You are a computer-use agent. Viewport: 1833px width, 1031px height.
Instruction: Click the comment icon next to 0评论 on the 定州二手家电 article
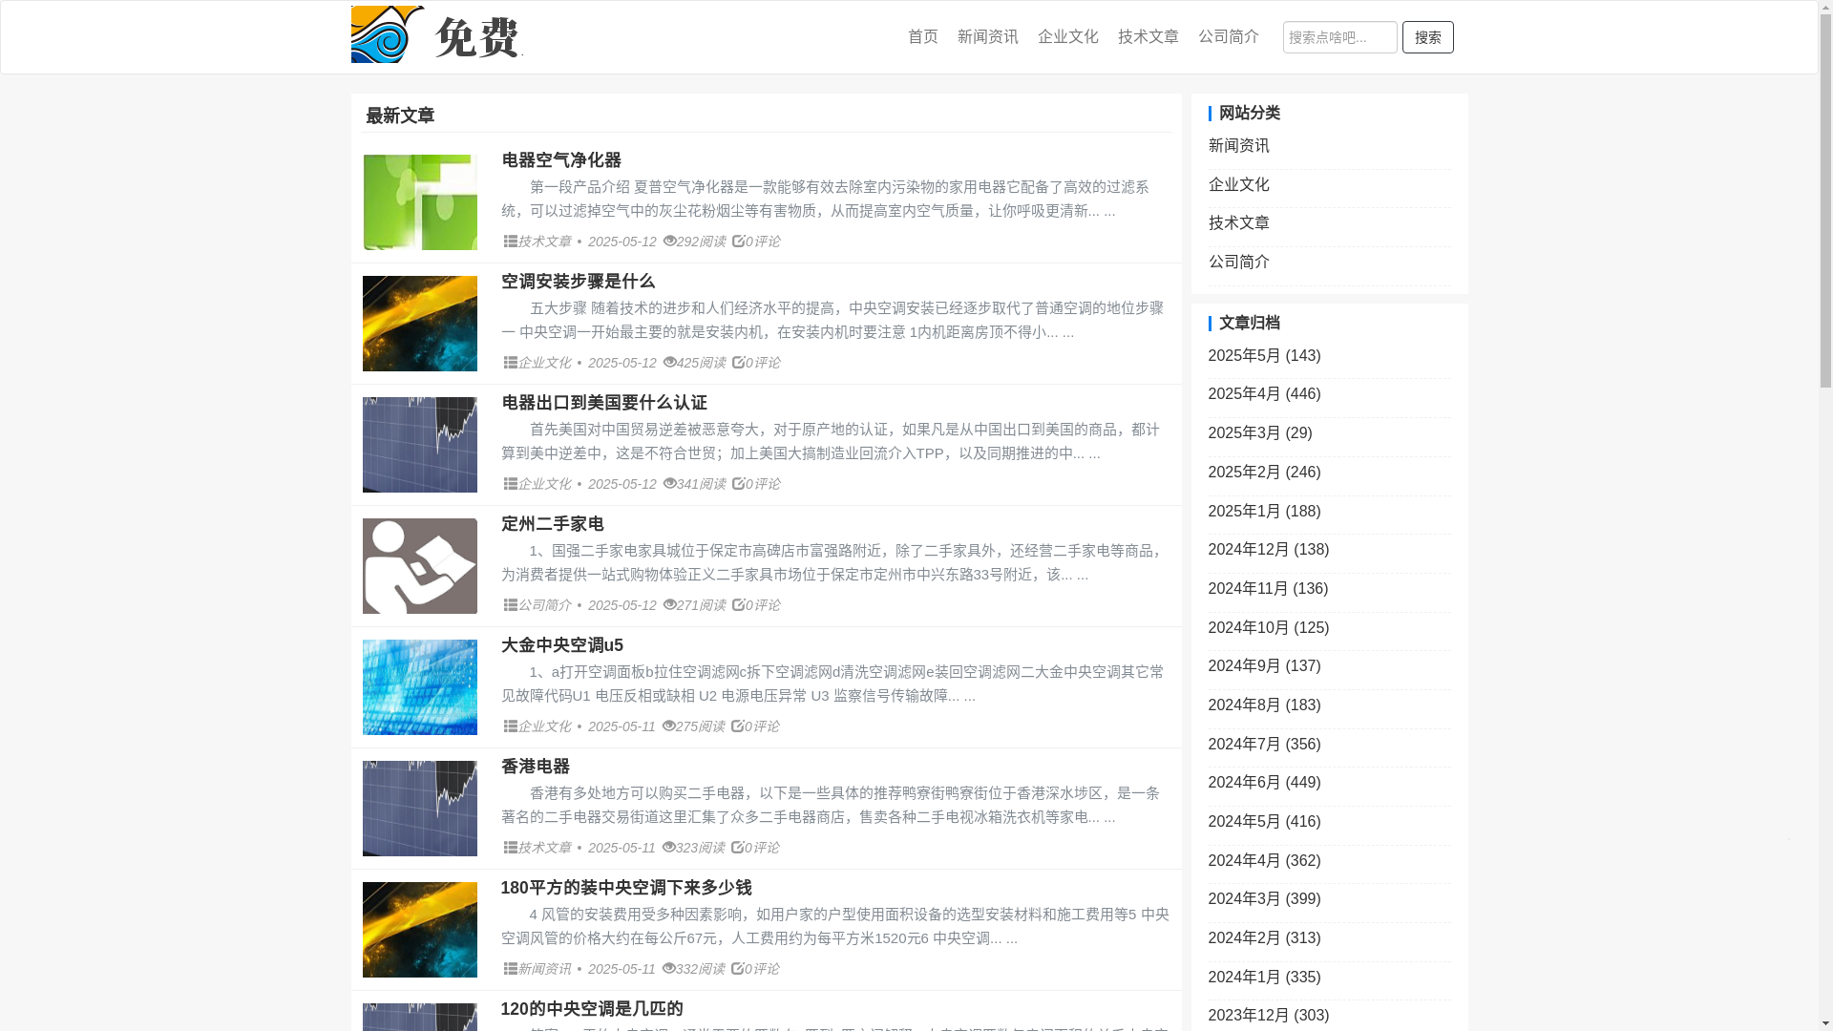coord(738,605)
